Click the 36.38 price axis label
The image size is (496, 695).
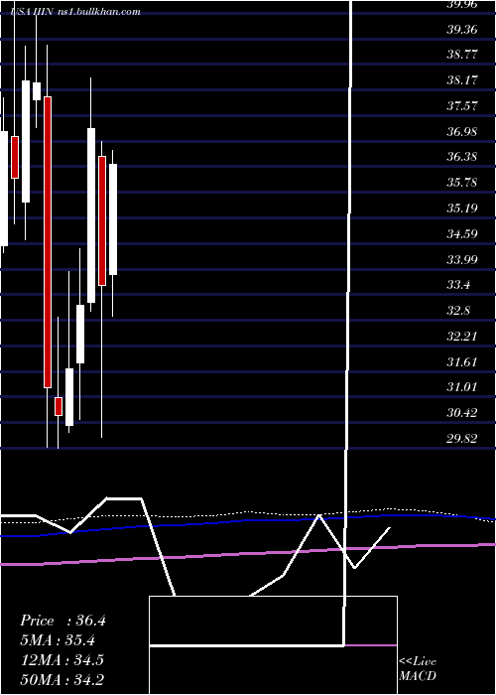click(x=461, y=157)
